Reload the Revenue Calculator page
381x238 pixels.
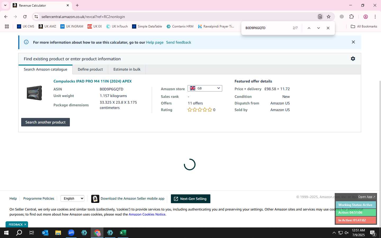[x=25, y=17]
